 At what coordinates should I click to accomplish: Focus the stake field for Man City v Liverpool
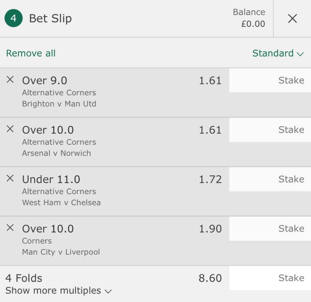click(x=270, y=229)
